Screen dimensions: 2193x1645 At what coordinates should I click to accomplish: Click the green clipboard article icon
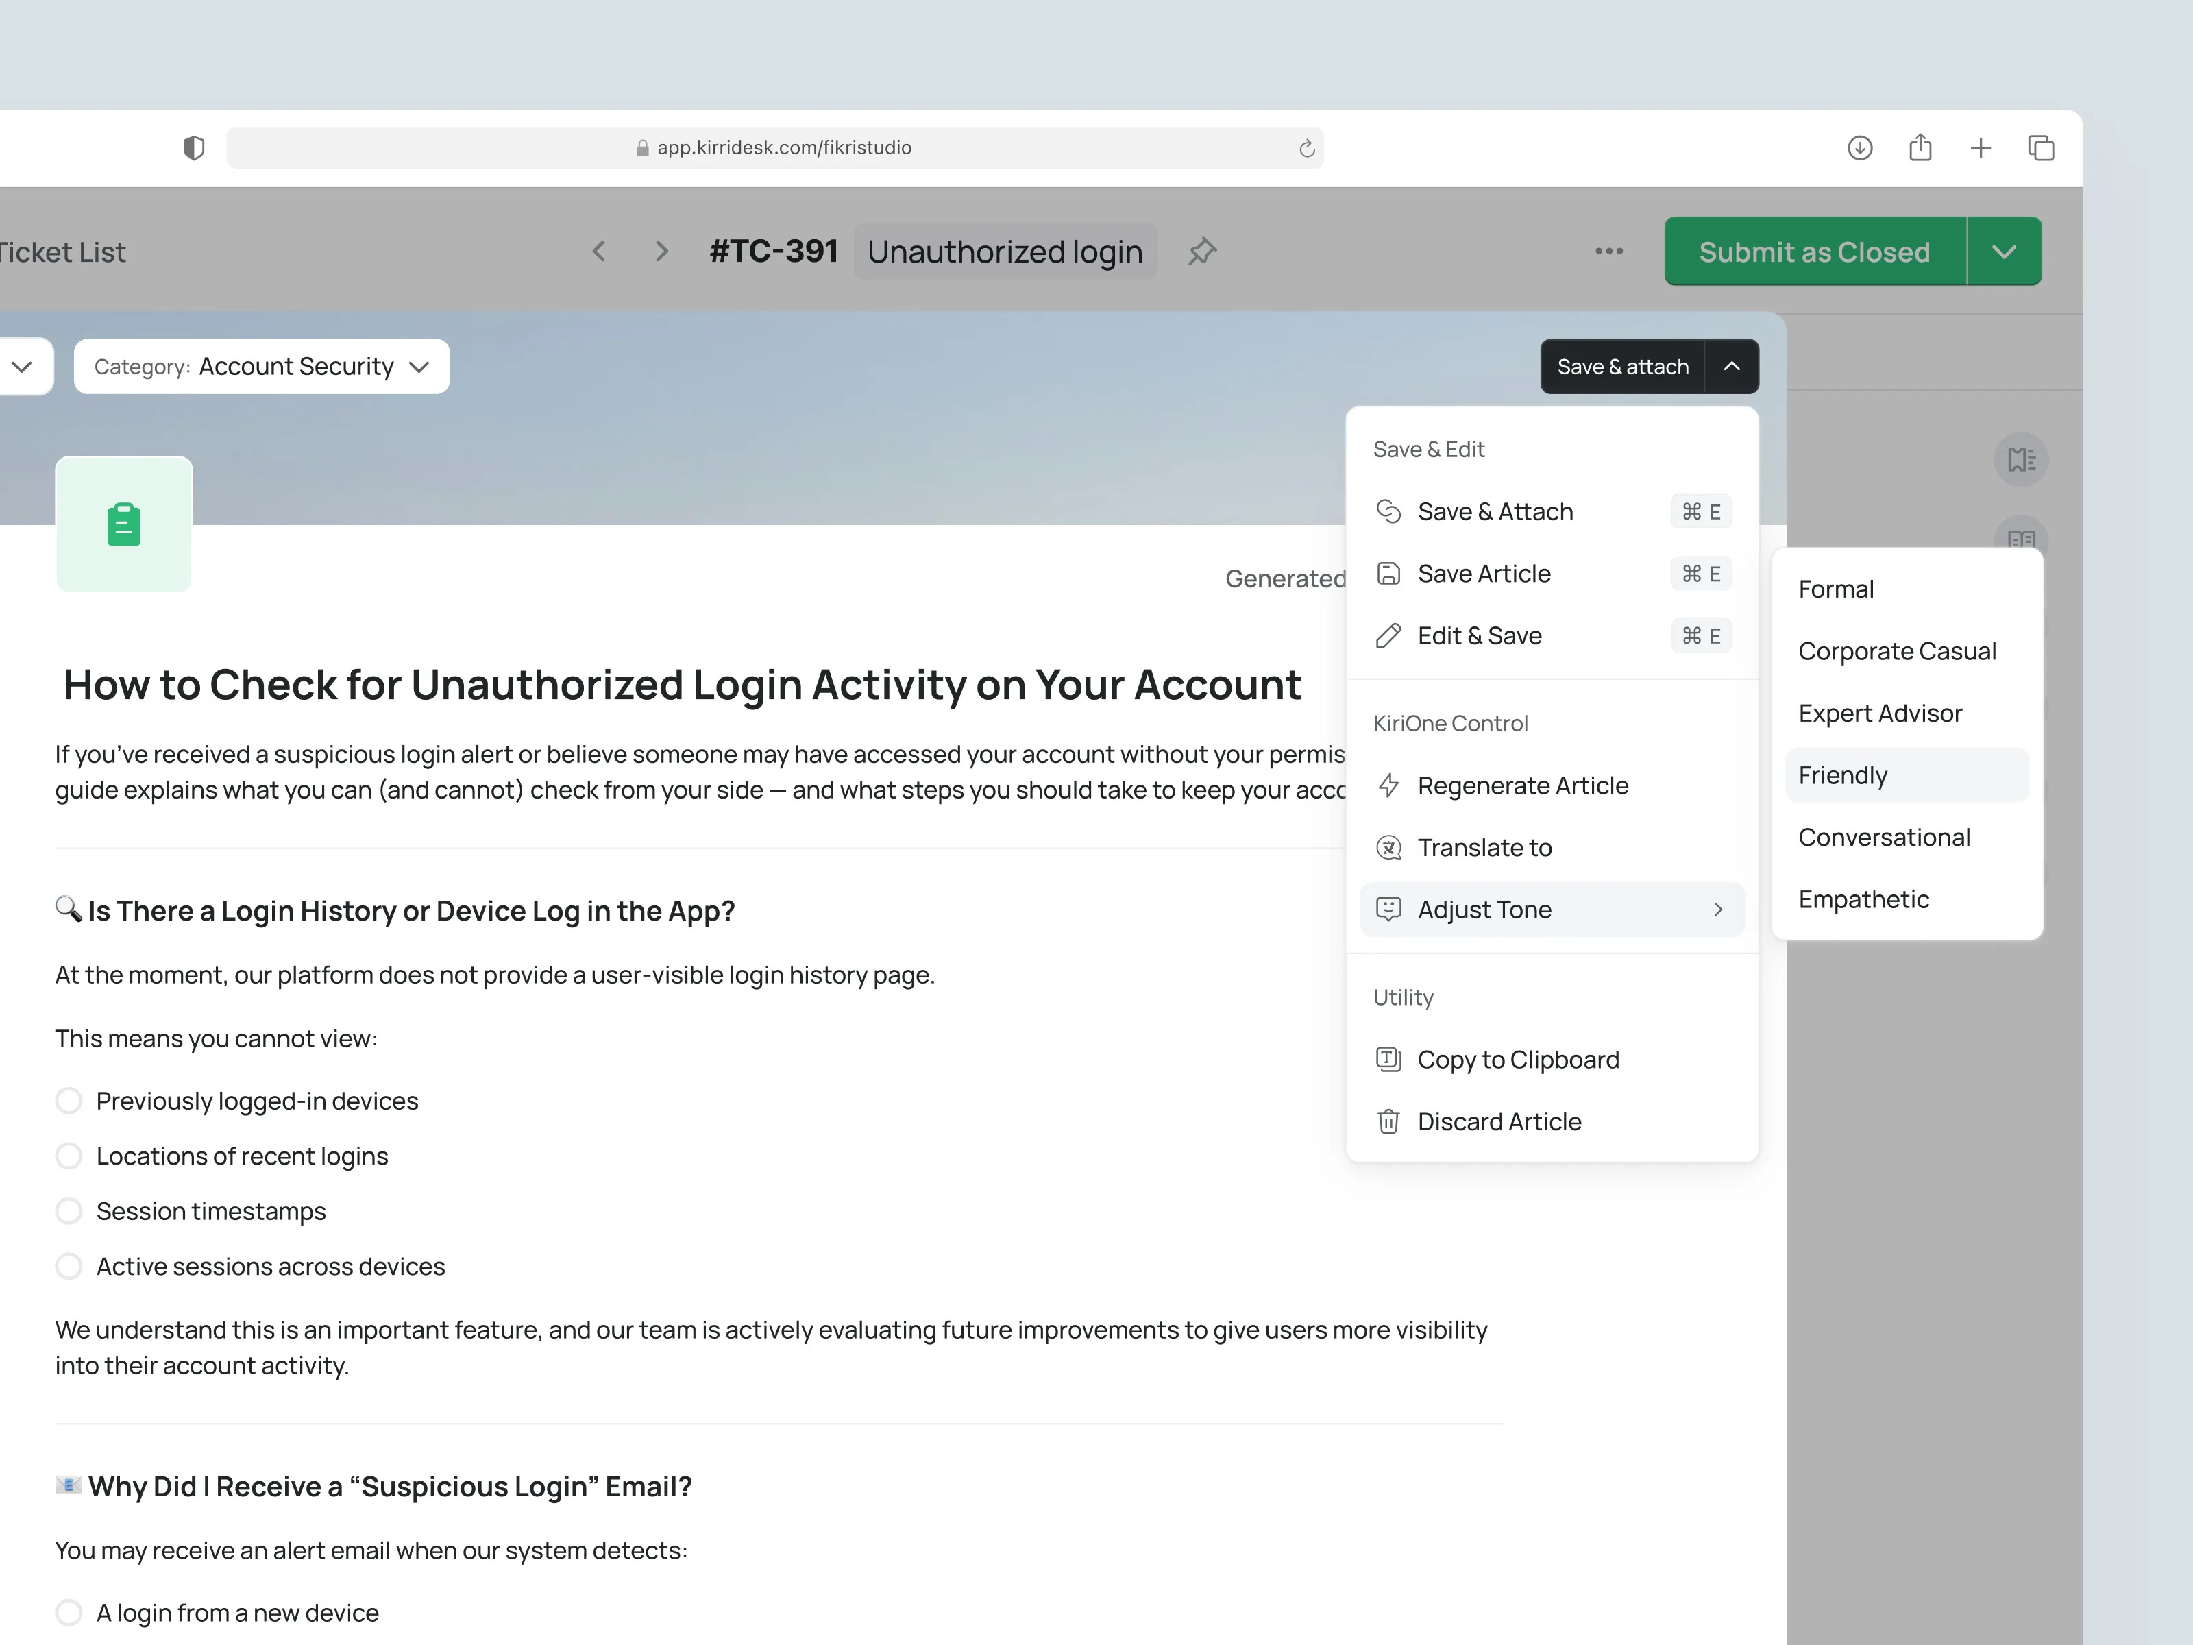tap(124, 524)
